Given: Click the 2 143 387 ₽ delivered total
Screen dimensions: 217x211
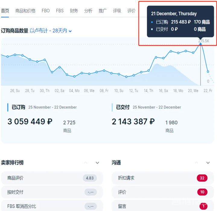Looking at the screenshot, I should (133, 122).
